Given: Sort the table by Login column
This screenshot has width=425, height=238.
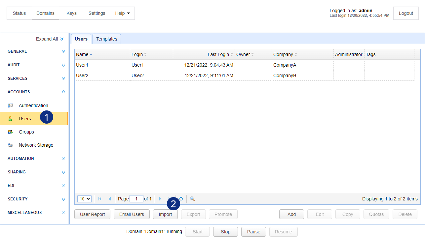Looking at the screenshot, I should (151, 54).
